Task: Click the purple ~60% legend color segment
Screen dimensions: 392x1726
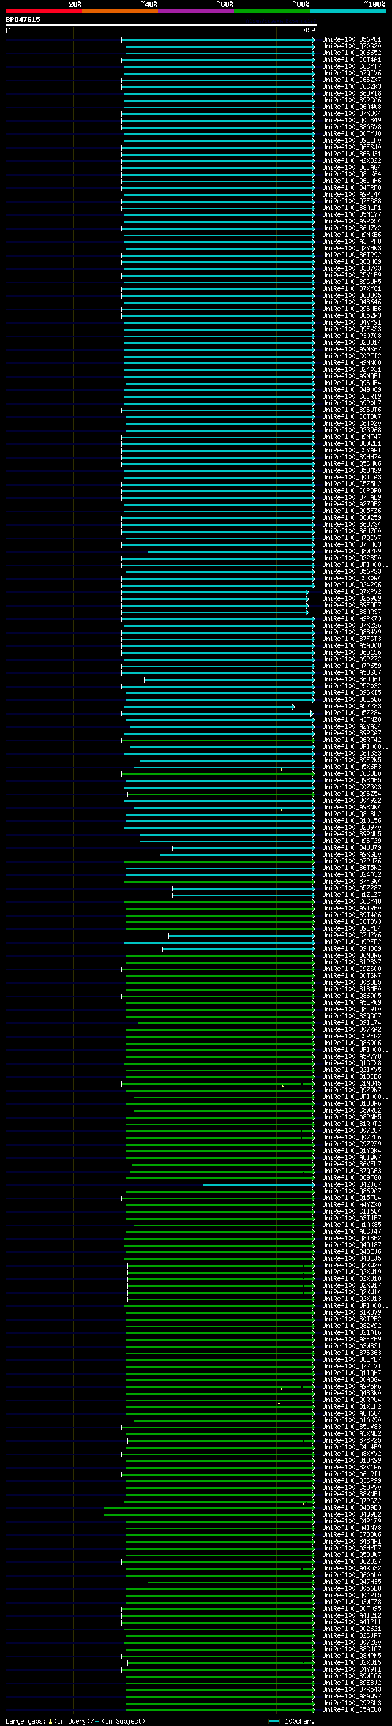Action: click(195, 11)
